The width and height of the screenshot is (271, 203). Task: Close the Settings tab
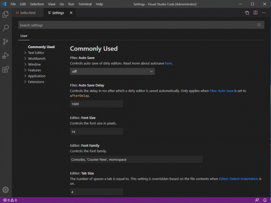pyautogui.click(x=71, y=13)
